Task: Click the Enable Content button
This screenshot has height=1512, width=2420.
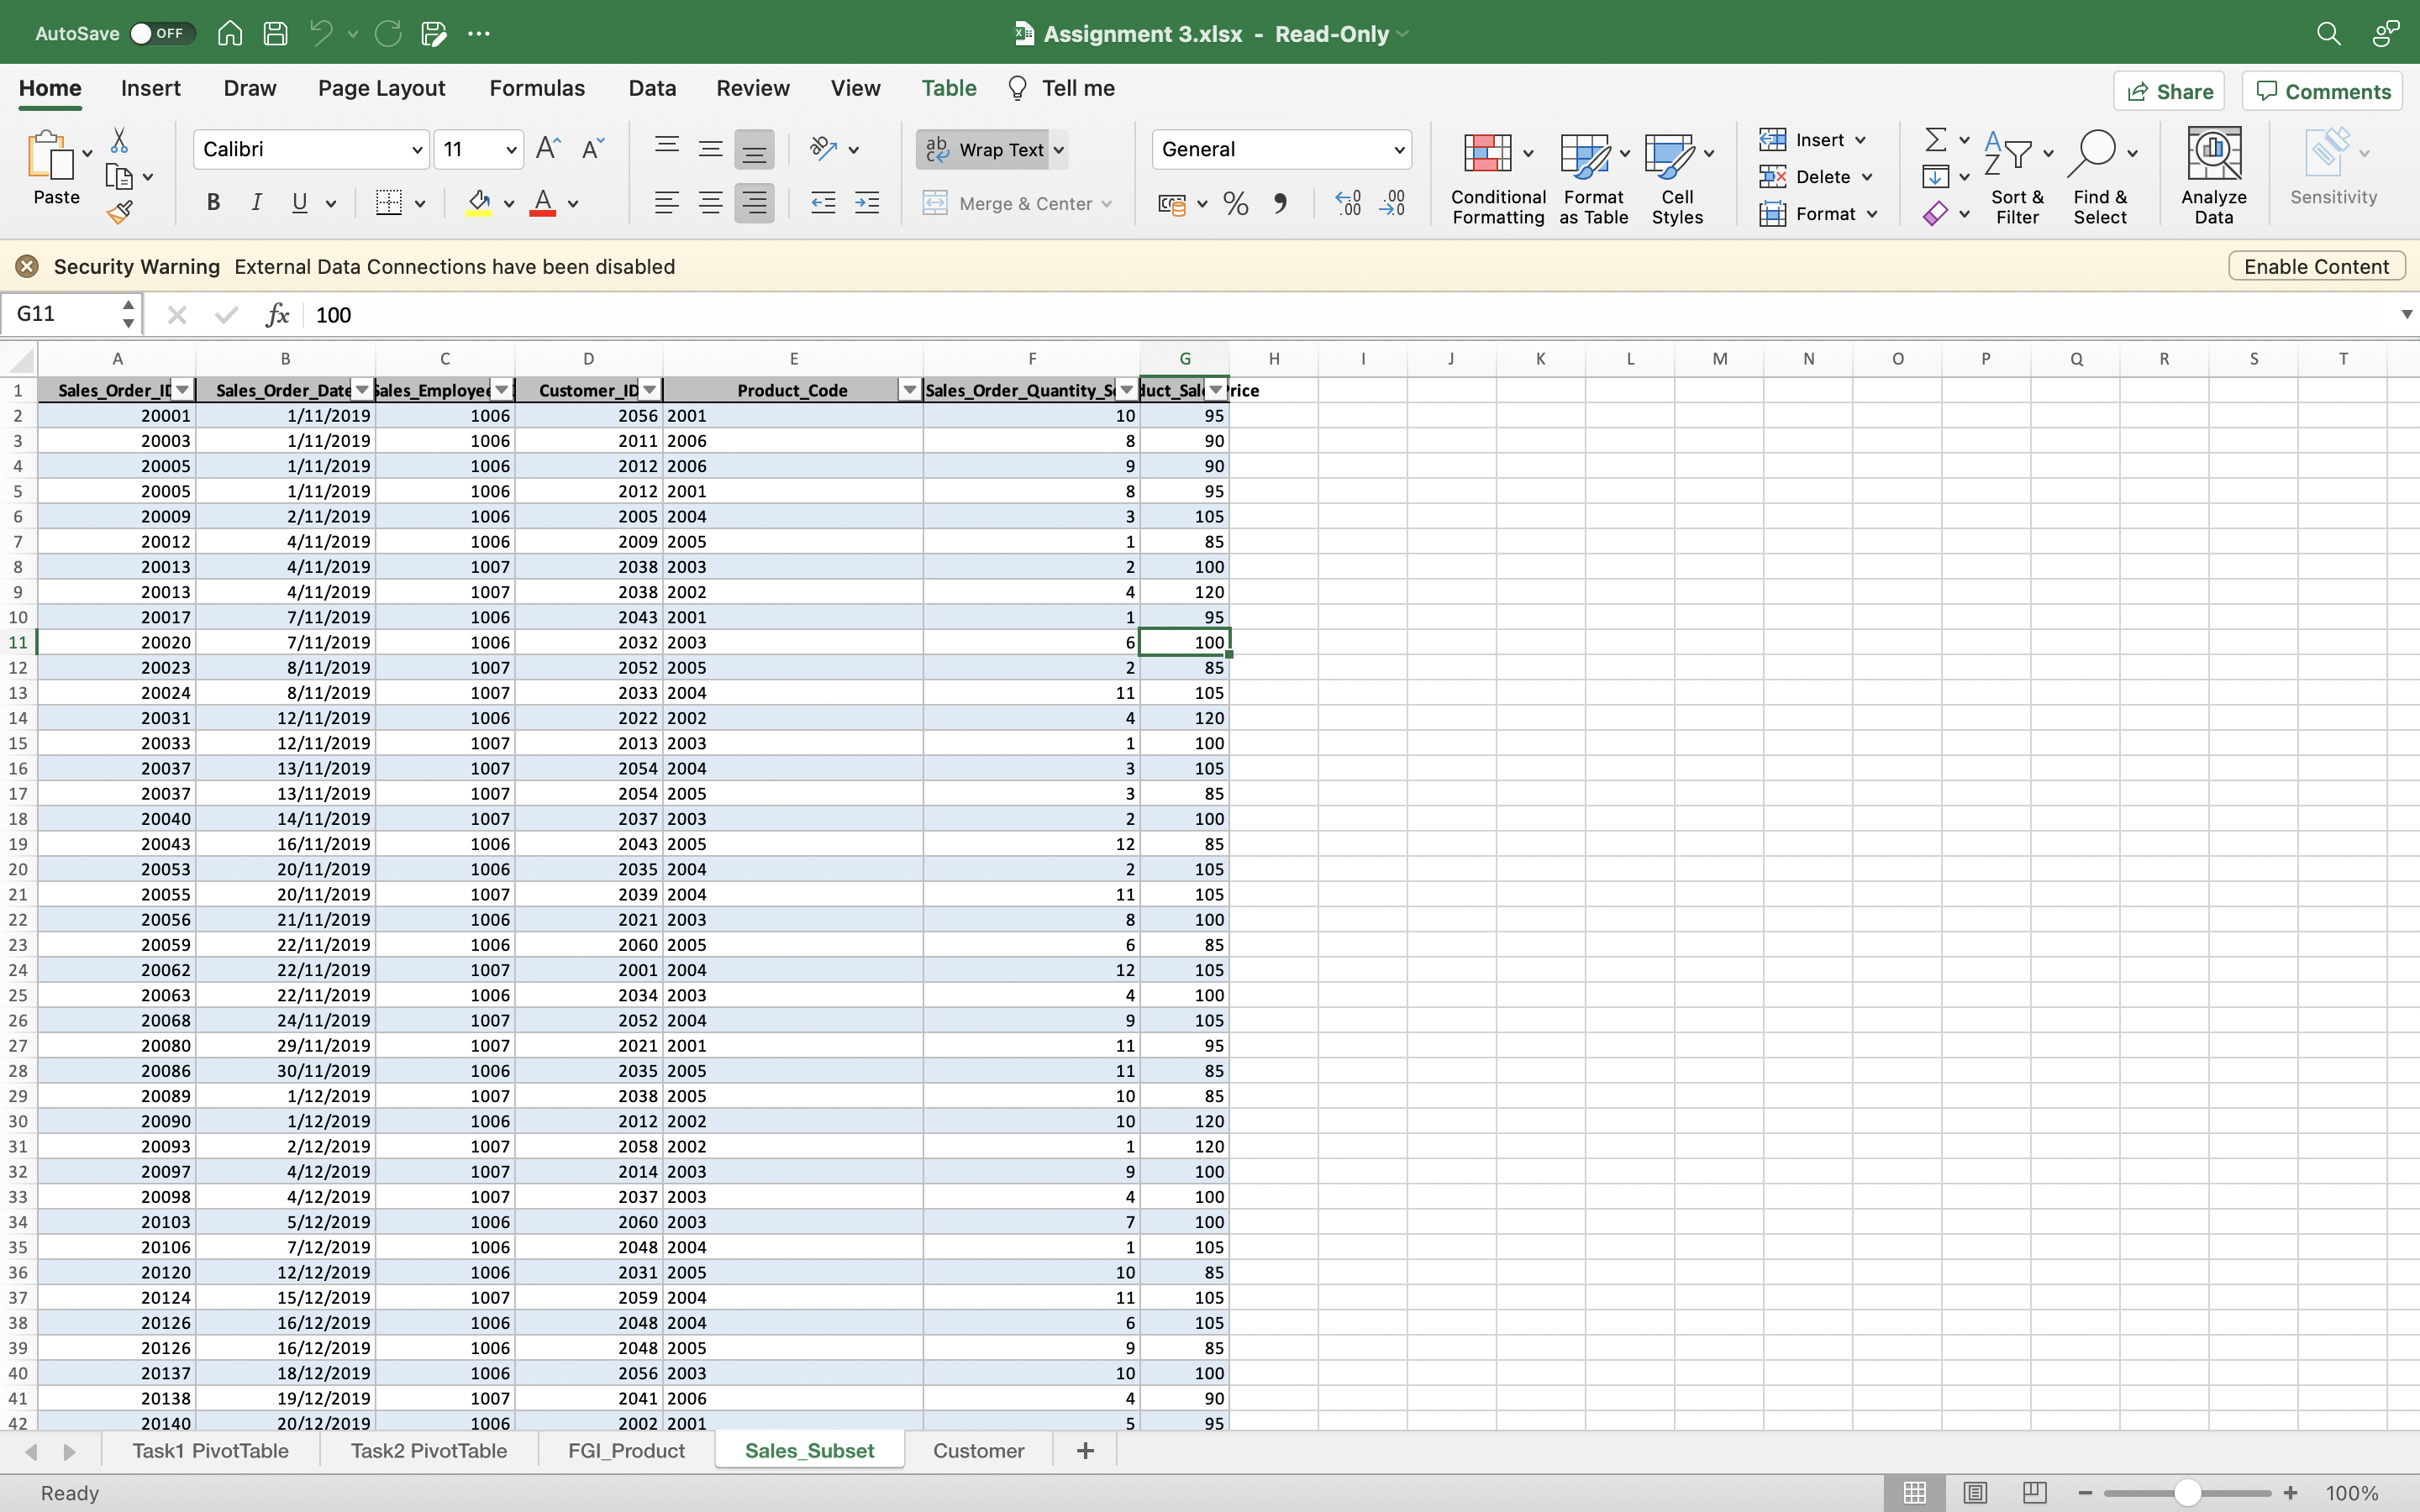Action: click(2315, 265)
